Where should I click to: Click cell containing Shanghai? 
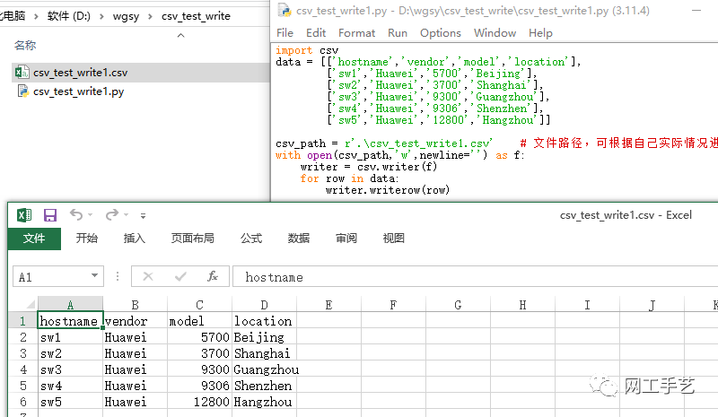point(264,353)
